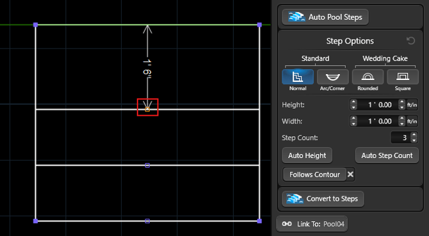Image resolution: width=429 pixels, height=236 pixels.
Task: Click the Link To: Pool04 button
Action: [312, 224]
